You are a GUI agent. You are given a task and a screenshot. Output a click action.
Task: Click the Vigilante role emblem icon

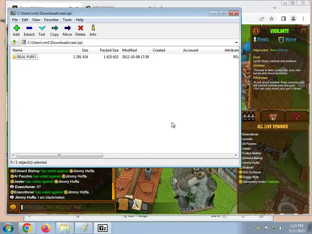tap(256, 31)
